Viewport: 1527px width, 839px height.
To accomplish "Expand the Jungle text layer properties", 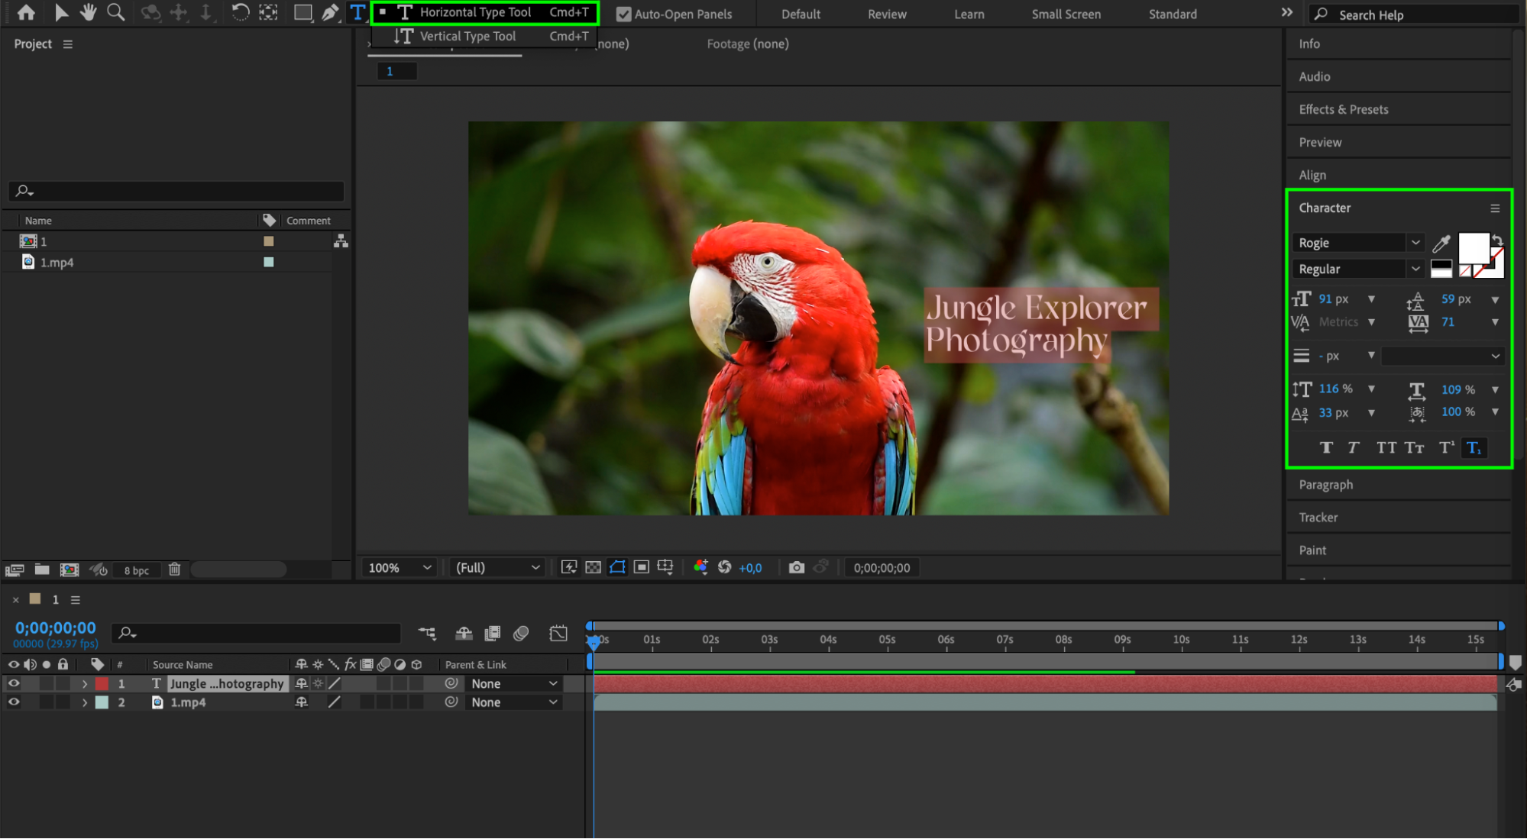I will pos(85,684).
